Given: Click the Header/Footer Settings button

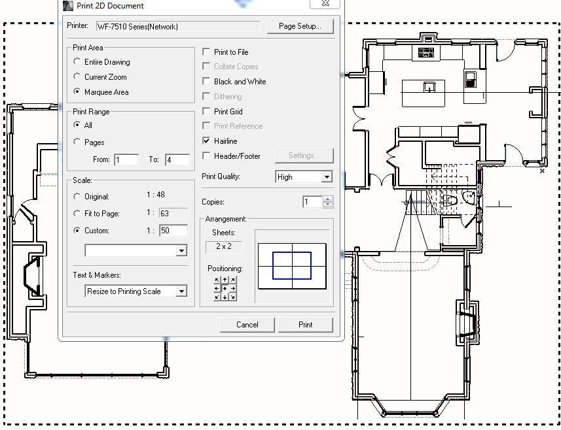Looking at the screenshot, I should pos(304,156).
